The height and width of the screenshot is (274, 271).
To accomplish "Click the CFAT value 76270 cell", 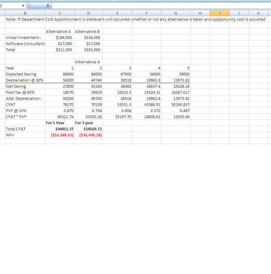I will [x=60, y=104].
